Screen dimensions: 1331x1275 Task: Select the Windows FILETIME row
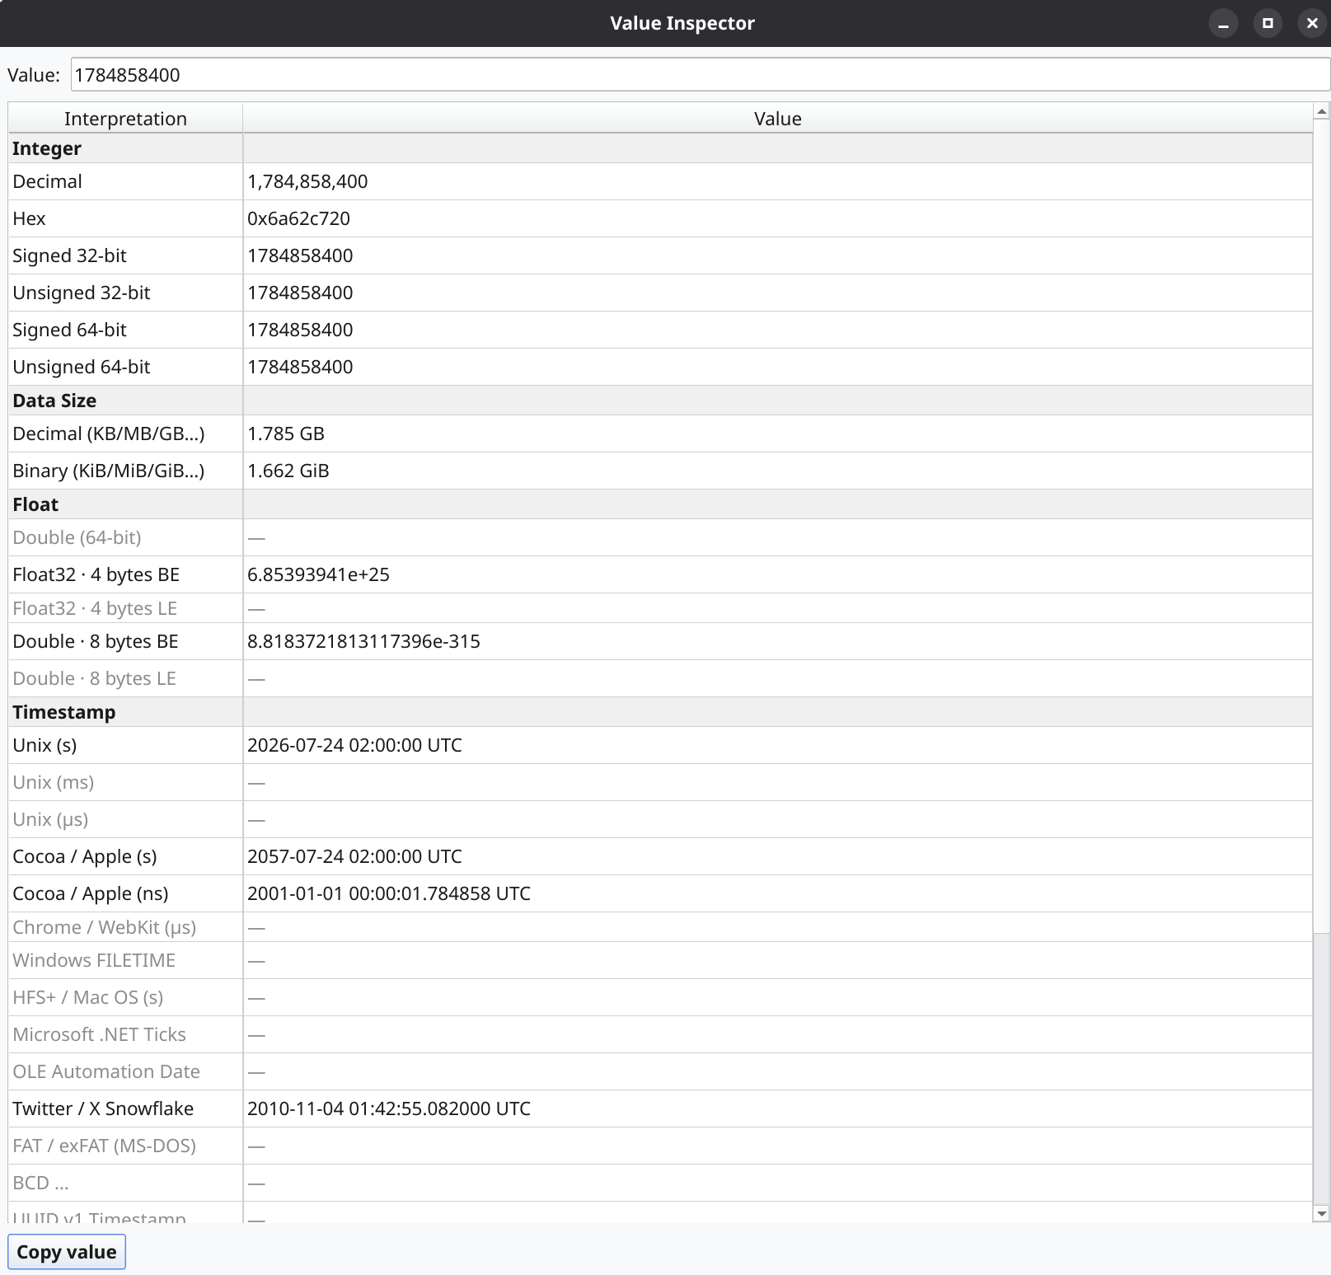click(660, 960)
